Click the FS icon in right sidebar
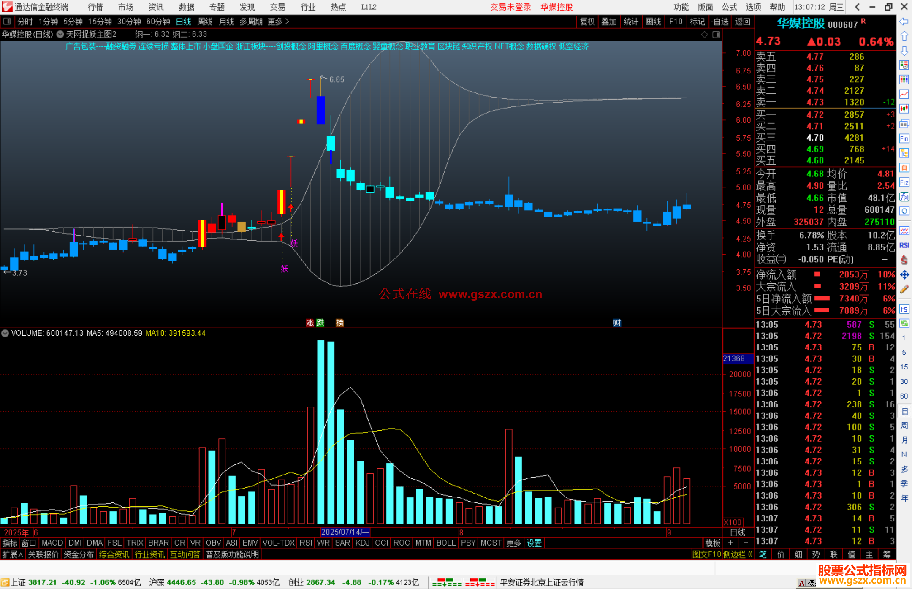912x589 pixels. pyautogui.click(x=904, y=309)
